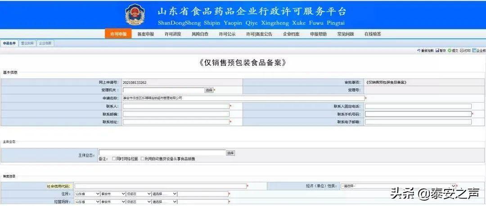The height and width of the screenshot is (206, 486).
Task: Switch to the 企业档案 tab below the navigation
Action: coord(45,44)
